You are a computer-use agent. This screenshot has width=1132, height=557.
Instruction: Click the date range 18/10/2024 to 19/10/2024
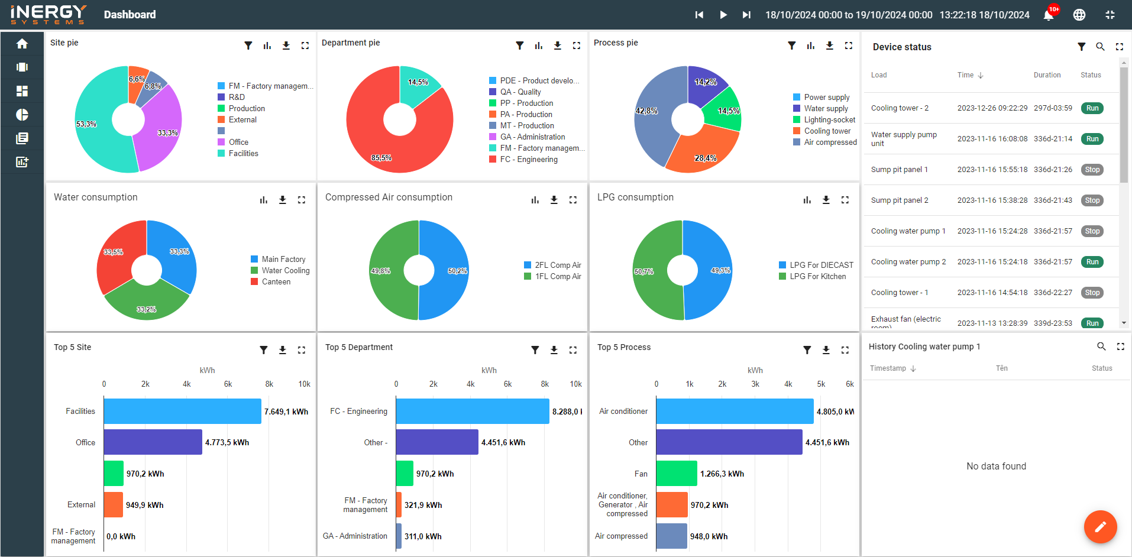pyautogui.click(x=849, y=15)
